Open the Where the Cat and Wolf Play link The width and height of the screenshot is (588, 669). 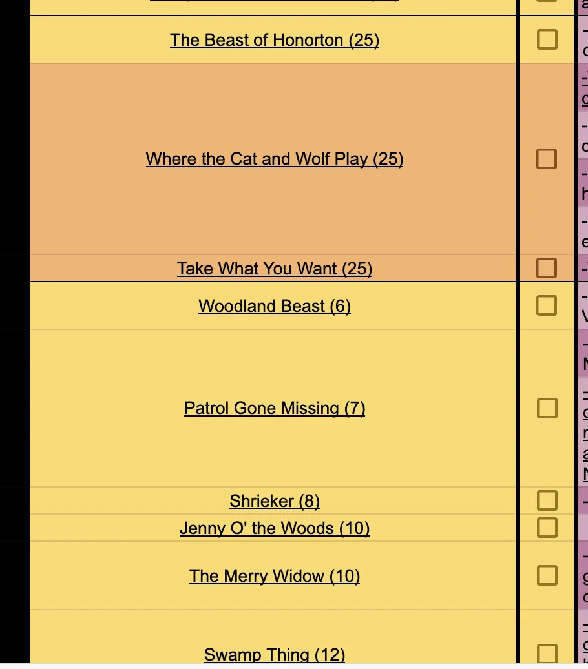point(274,159)
